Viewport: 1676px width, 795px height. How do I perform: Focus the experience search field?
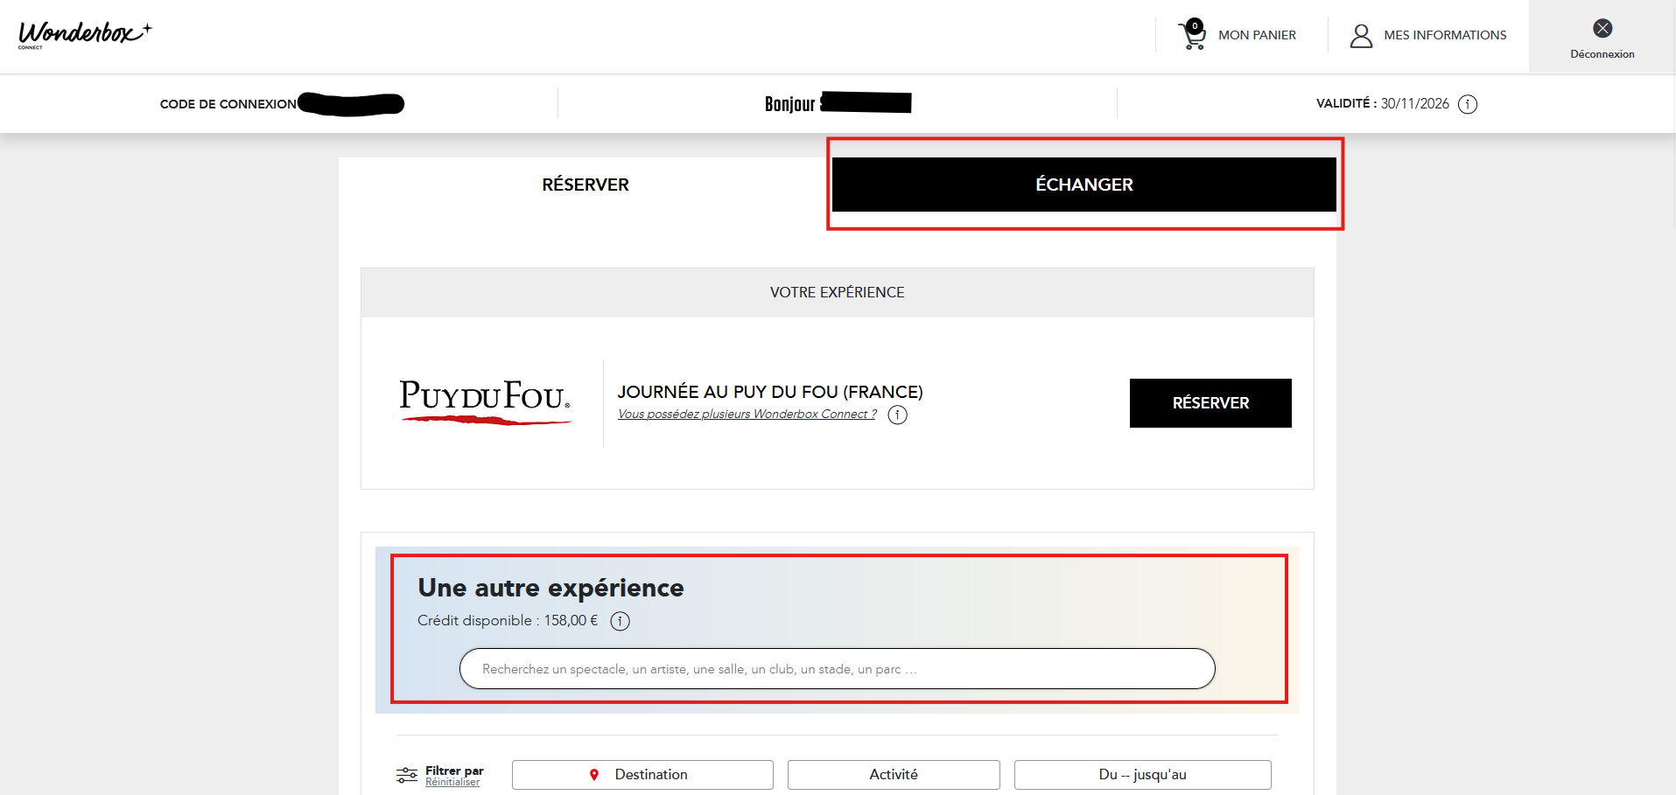tap(838, 669)
